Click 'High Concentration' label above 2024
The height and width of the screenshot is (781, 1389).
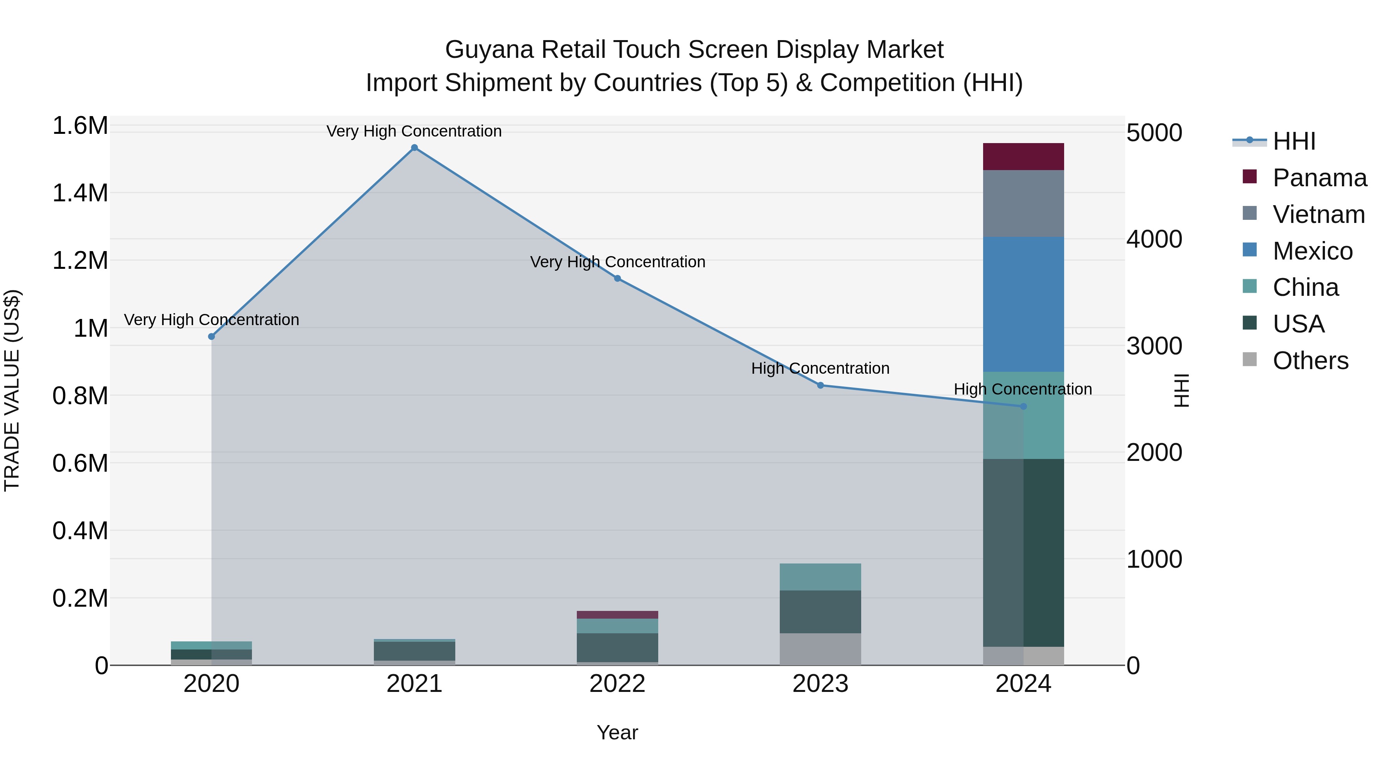pos(1023,389)
